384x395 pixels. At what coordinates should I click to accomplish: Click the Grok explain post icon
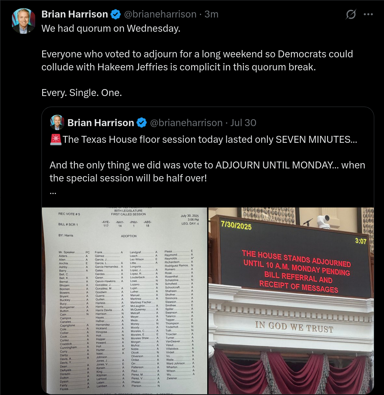coord(351,14)
